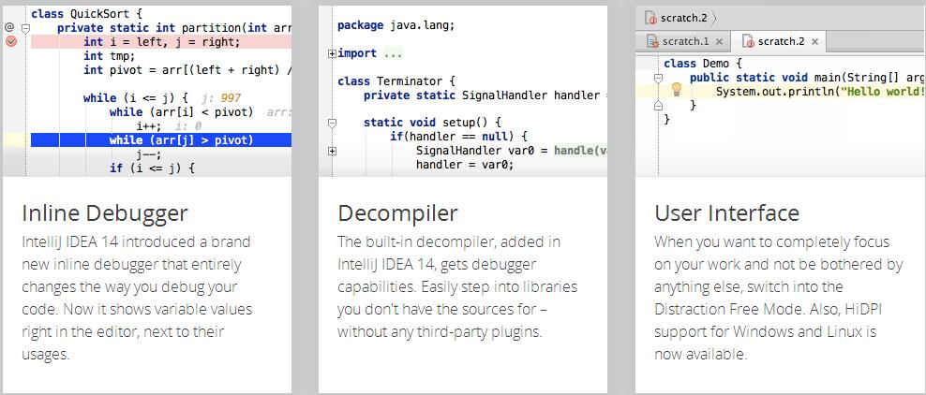Click the breakpoint line 'int i = left, j = right;'
Image resolution: width=926 pixels, height=395 pixels.
point(162,42)
